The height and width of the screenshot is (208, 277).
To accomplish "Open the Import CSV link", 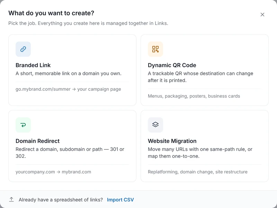I will tap(120, 200).
